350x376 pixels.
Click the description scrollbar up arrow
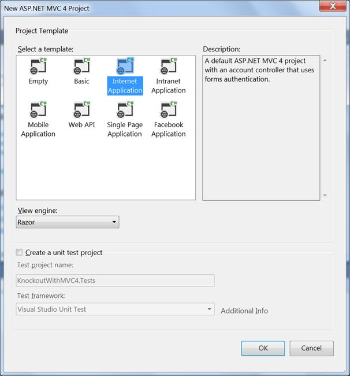coord(325,60)
